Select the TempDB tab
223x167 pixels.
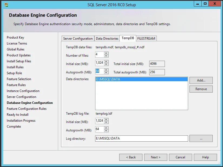coord(128,38)
